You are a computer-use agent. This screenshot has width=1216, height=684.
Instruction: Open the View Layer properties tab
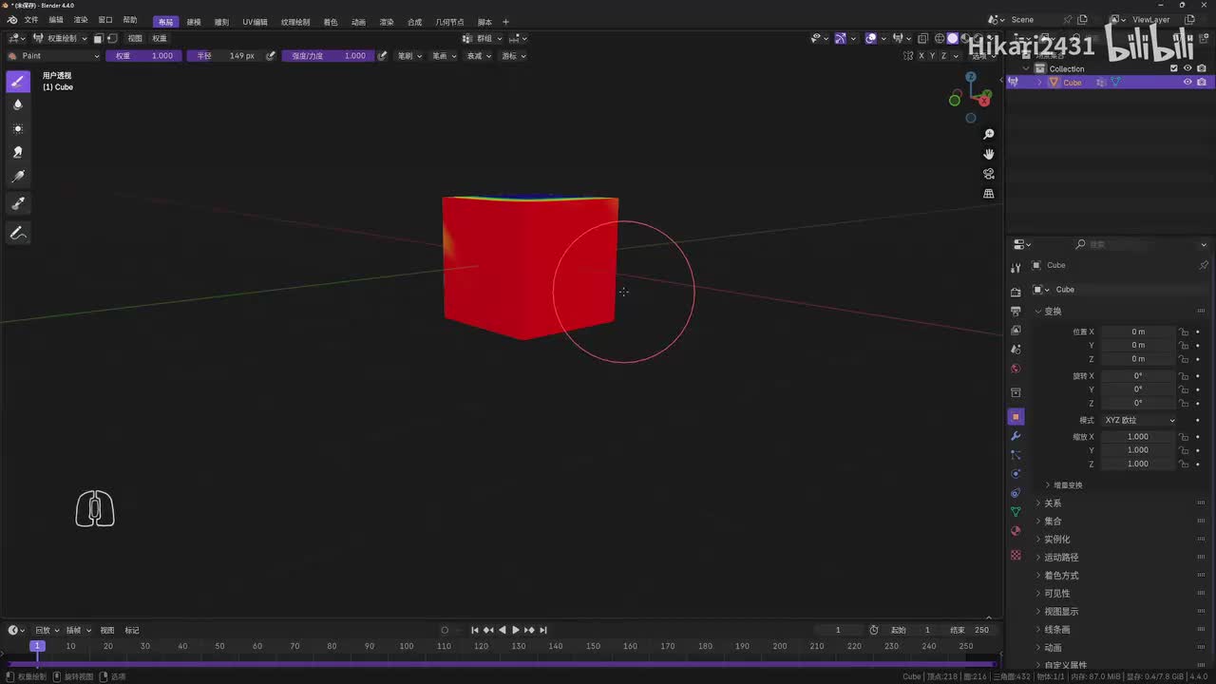click(1016, 331)
